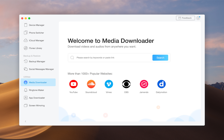Click the blue Search button
The height and width of the screenshot is (140, 224).
[x=160, y=58]
